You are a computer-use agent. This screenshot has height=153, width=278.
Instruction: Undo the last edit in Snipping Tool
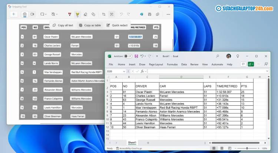click(121, 14)
